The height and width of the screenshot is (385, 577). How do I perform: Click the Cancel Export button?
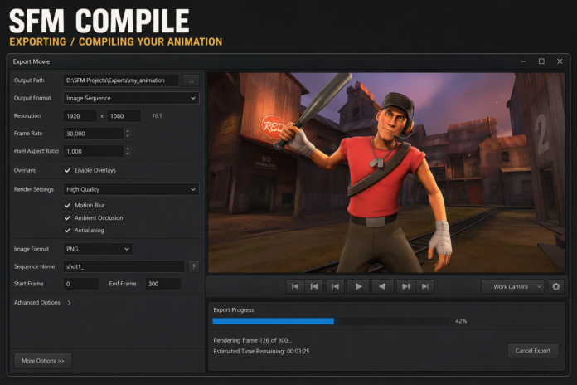tap(533, 351)
